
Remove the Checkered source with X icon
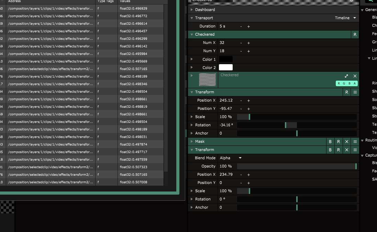(x=355, y=76)
